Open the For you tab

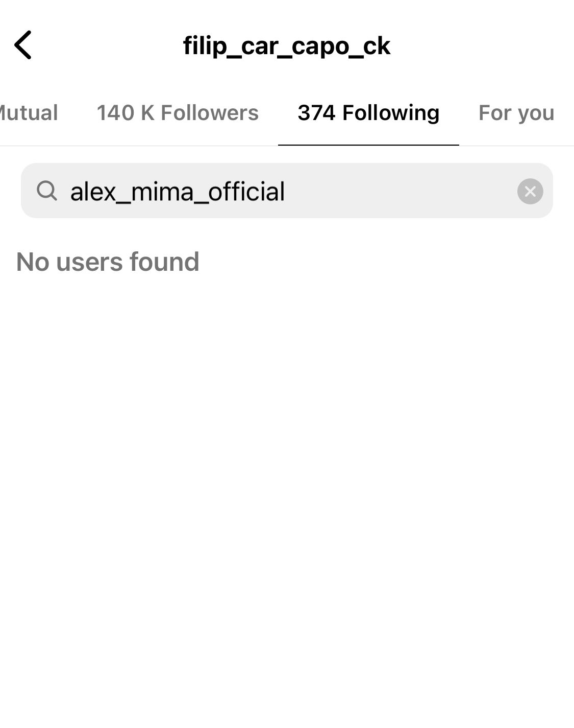(516, 113)
